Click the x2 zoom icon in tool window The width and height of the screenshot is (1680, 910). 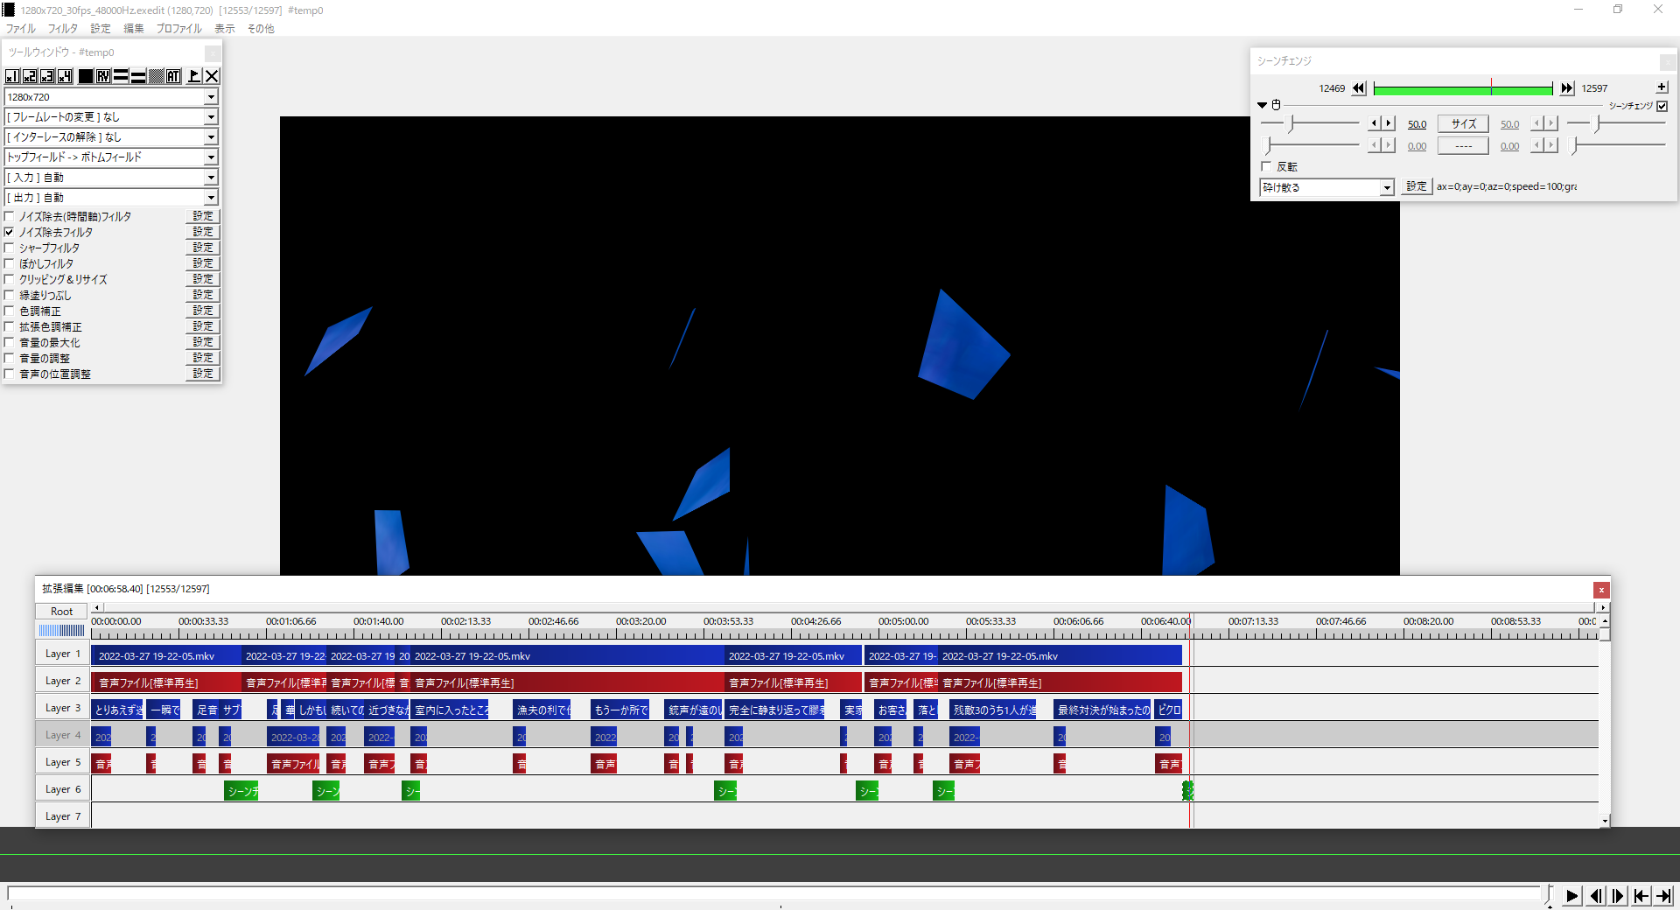30,76
